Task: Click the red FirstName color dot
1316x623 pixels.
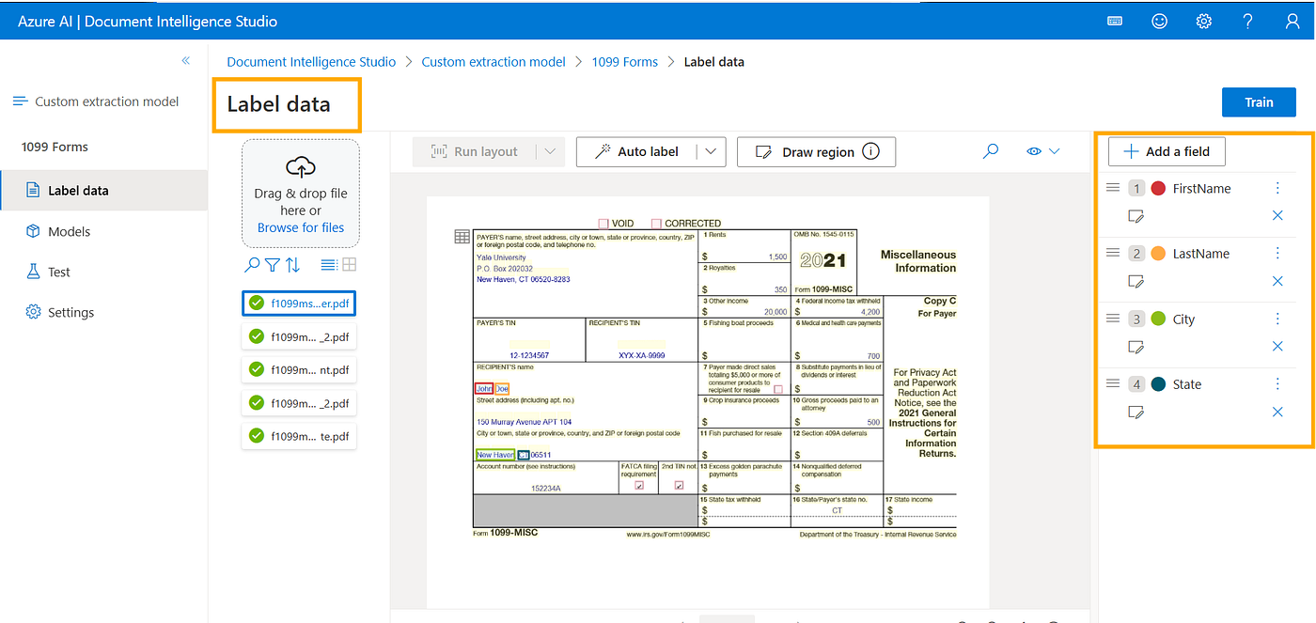Action: [1158, 188]
